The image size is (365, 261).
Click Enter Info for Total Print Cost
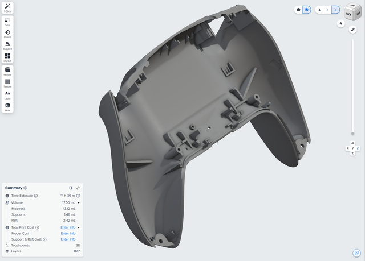[68, 227]
